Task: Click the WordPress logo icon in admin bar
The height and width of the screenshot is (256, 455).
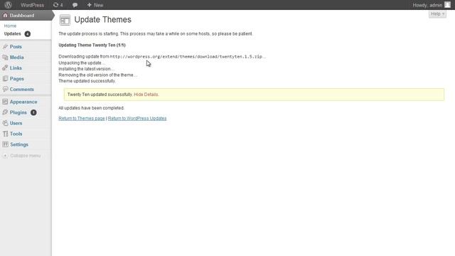Action: click(x=8, y=5)
